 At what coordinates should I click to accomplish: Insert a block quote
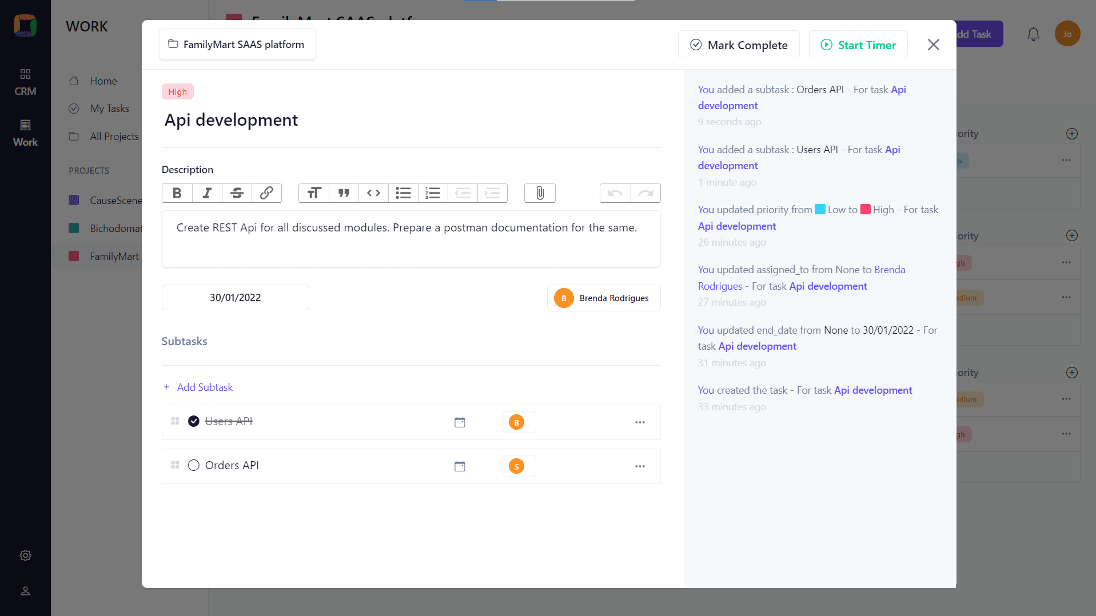tap(344, 193)
